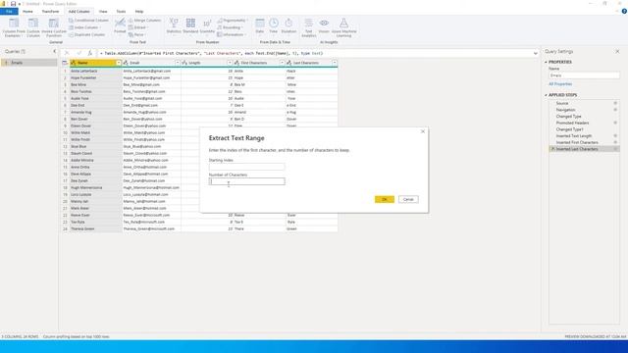Image resolution: width=628 pixels, height=353 pixels.
Task: Add a Conditional Column
Action: tap(88, 21)
